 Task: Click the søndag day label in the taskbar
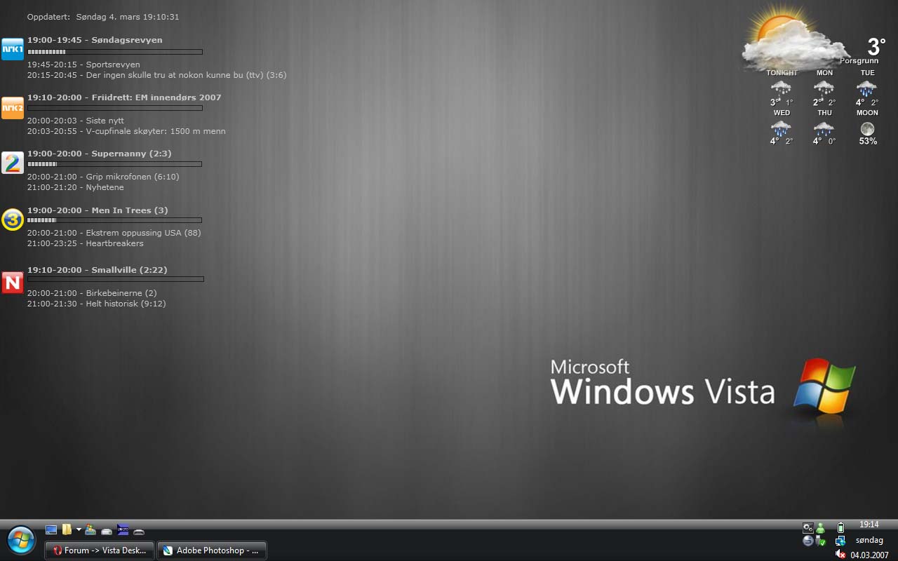[869, 541]
